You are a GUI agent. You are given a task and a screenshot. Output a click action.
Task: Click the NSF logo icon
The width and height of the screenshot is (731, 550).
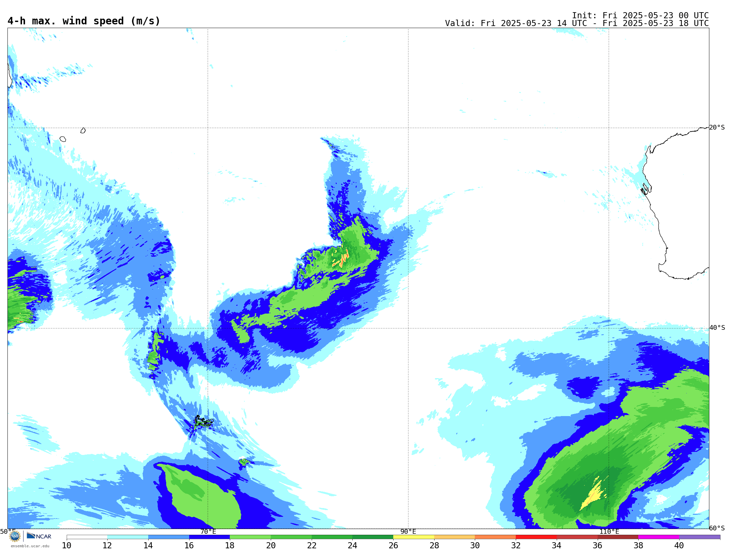15,536
